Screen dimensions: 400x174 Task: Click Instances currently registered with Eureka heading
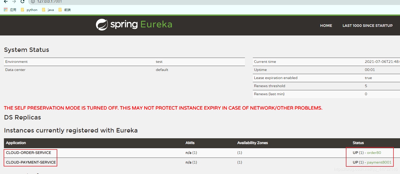tap(71, 130)
